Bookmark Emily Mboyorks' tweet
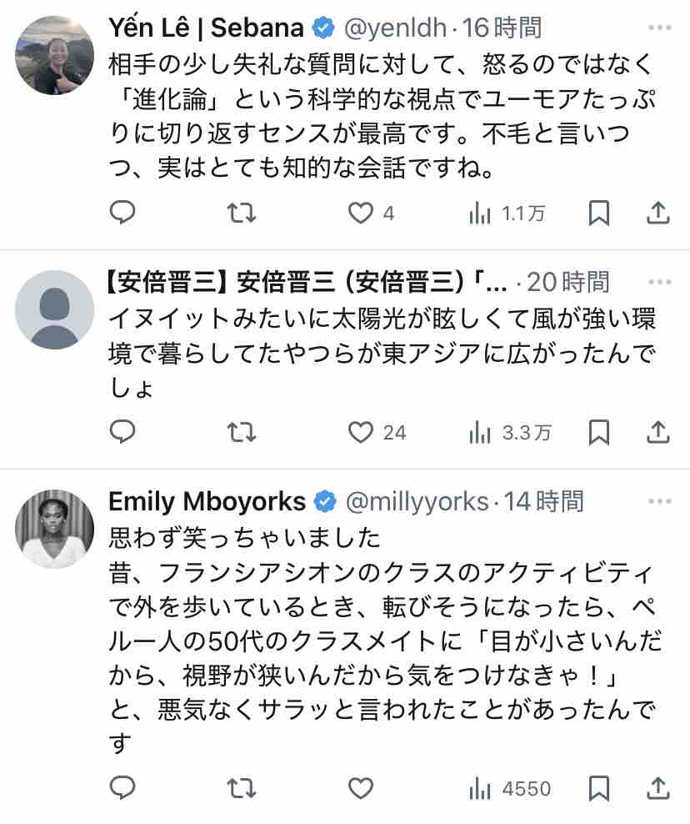Viewport: 690px width, 824px height. pyautogui.click(x=598, y=787)
